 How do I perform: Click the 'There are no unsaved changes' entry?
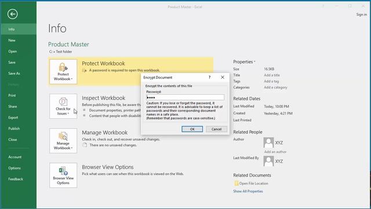pos(113,145)
